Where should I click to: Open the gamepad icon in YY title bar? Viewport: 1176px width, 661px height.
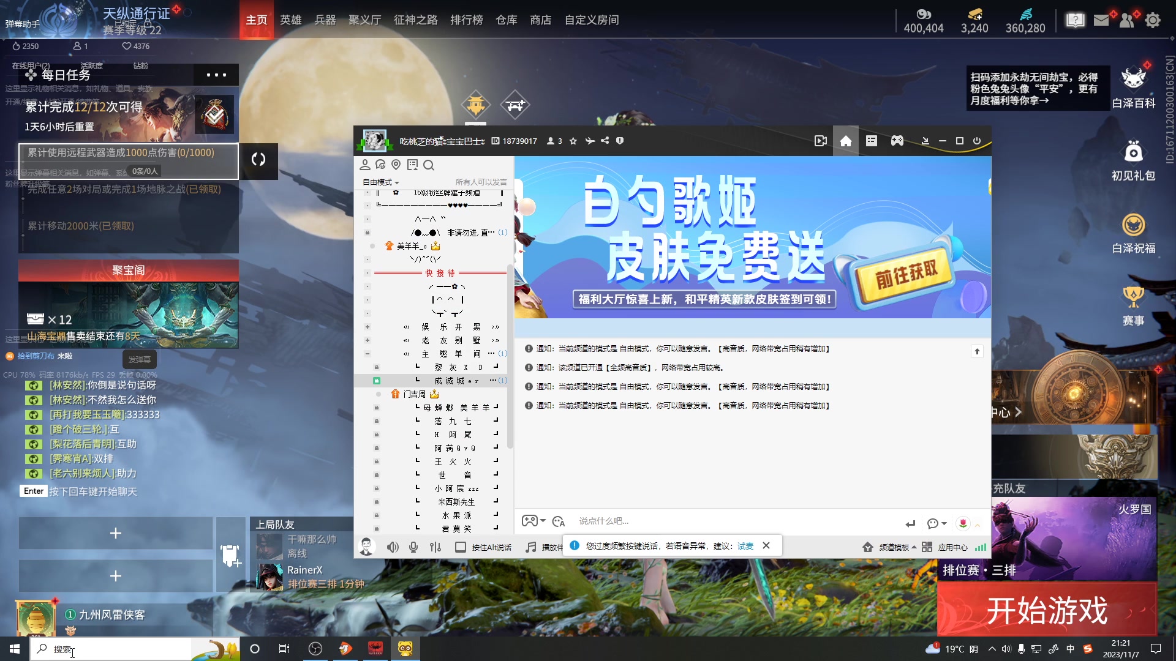coord(897,141)
